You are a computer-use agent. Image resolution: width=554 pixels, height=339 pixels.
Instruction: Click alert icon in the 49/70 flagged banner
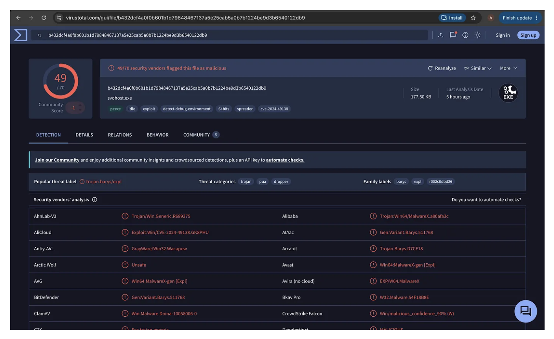(x=111, y=68)
